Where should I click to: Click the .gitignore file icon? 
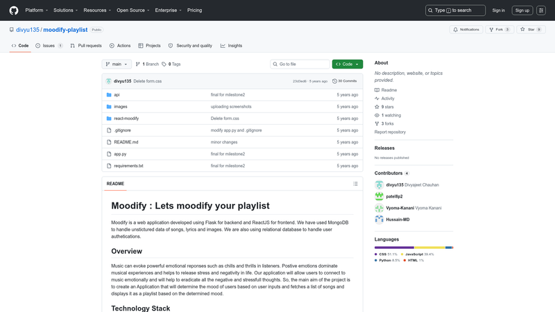coord(109,130)
